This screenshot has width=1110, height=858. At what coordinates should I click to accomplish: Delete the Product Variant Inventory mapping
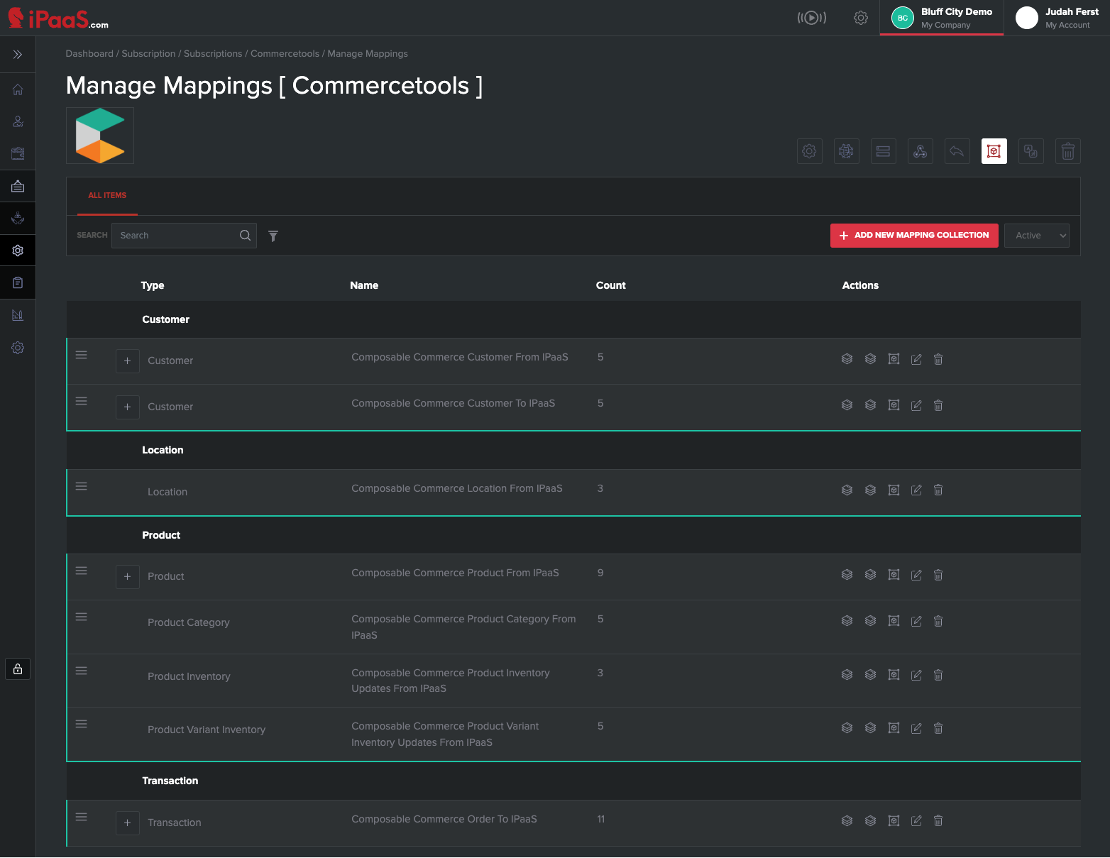pyautogui.click(x=938, y=728)
